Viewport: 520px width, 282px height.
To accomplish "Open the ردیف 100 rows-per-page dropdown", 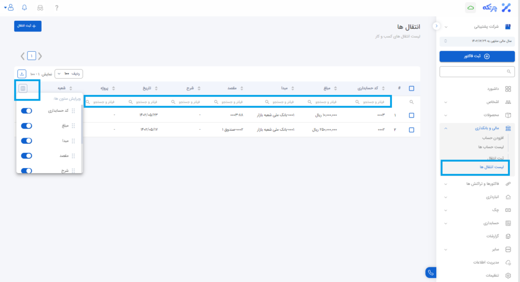I will 69,74.
